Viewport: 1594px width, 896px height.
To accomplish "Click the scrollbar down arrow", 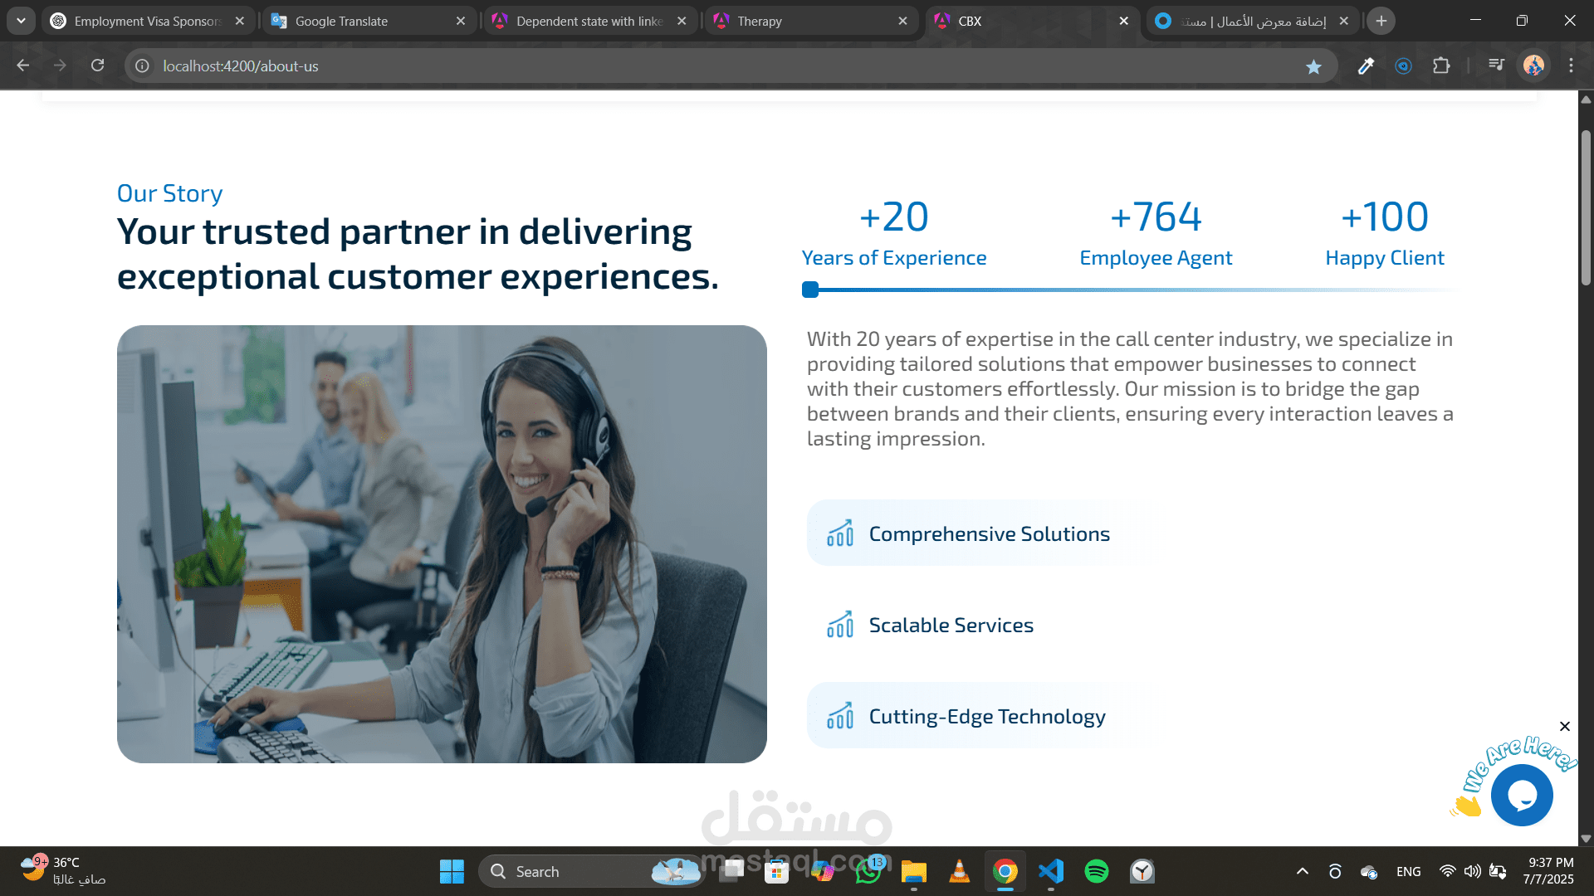I will [1586, 839].
